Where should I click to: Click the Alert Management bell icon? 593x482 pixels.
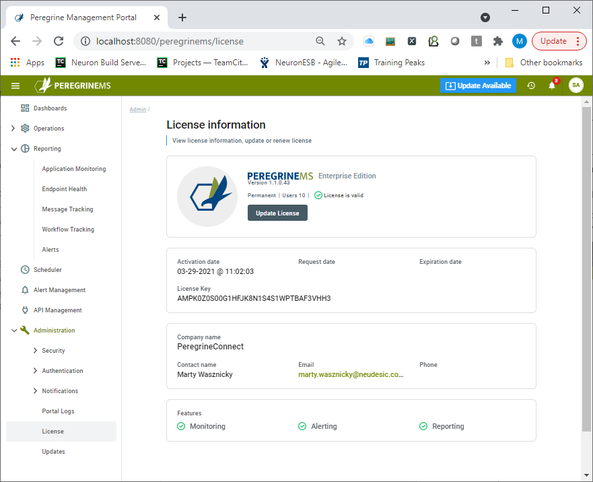point(25,289)
